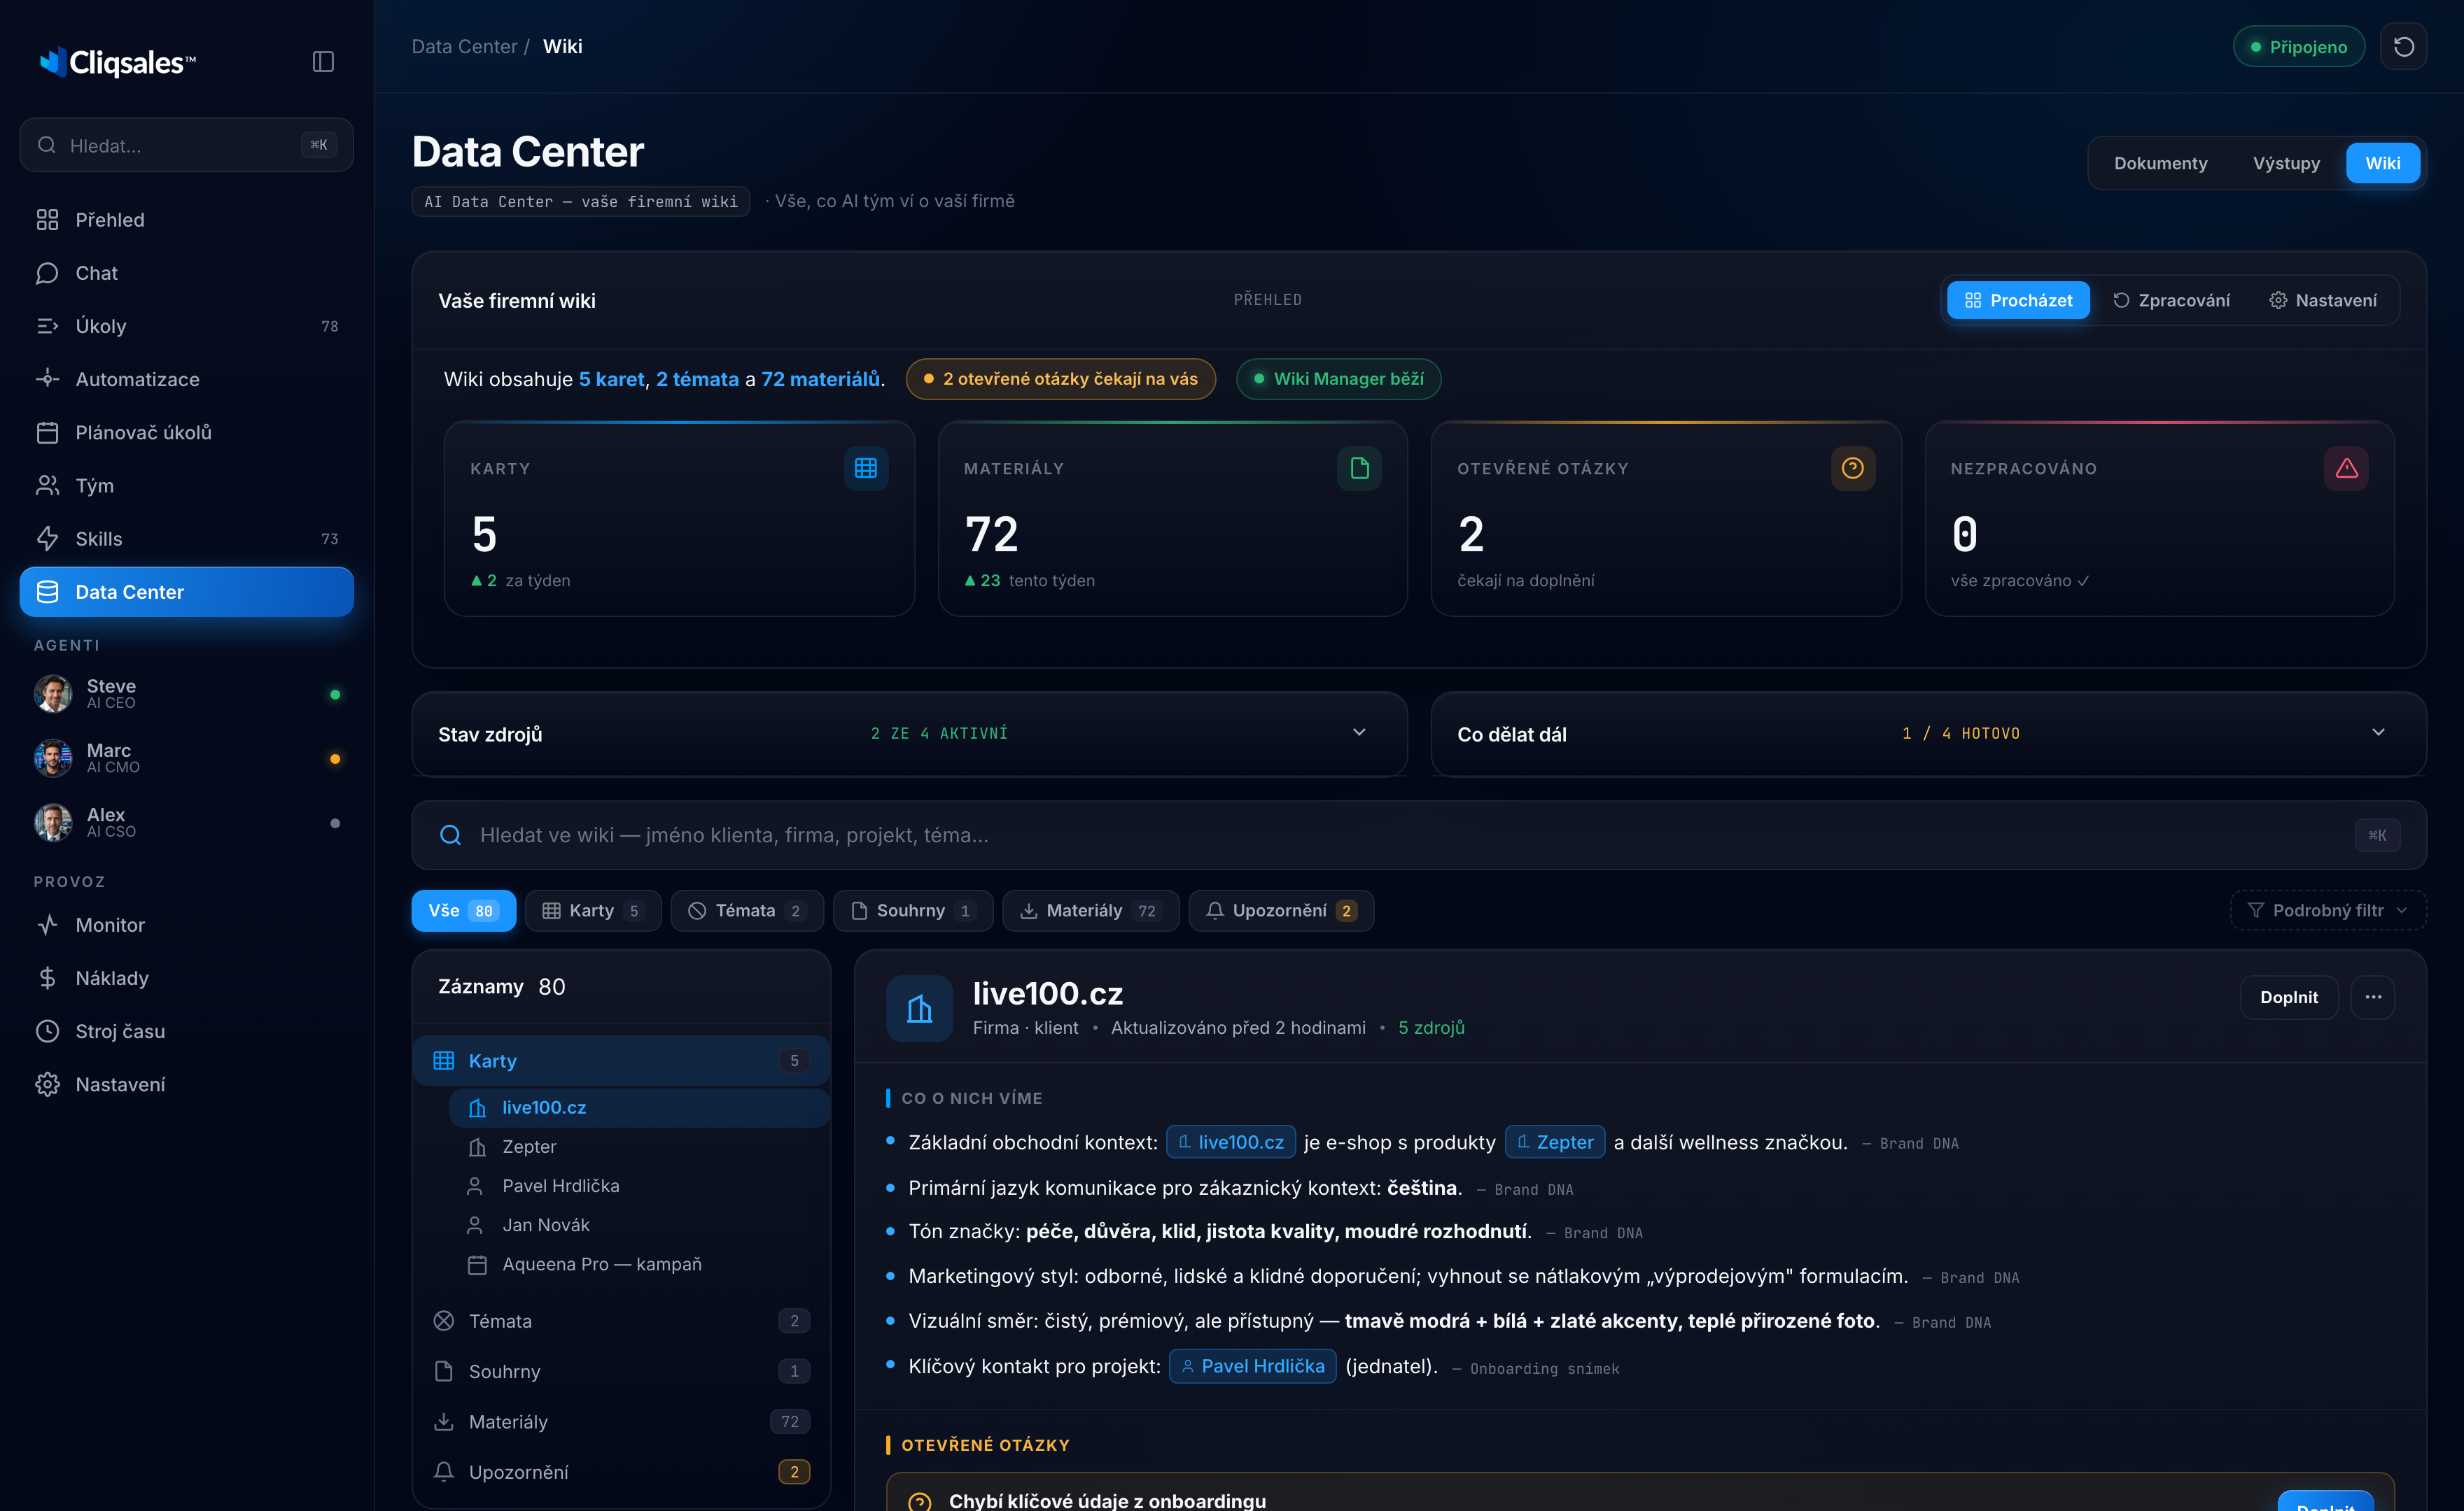2464x1511 pixels.
Task: Open Plánovač úkolů in the sidebar
Action: point(187,433)
